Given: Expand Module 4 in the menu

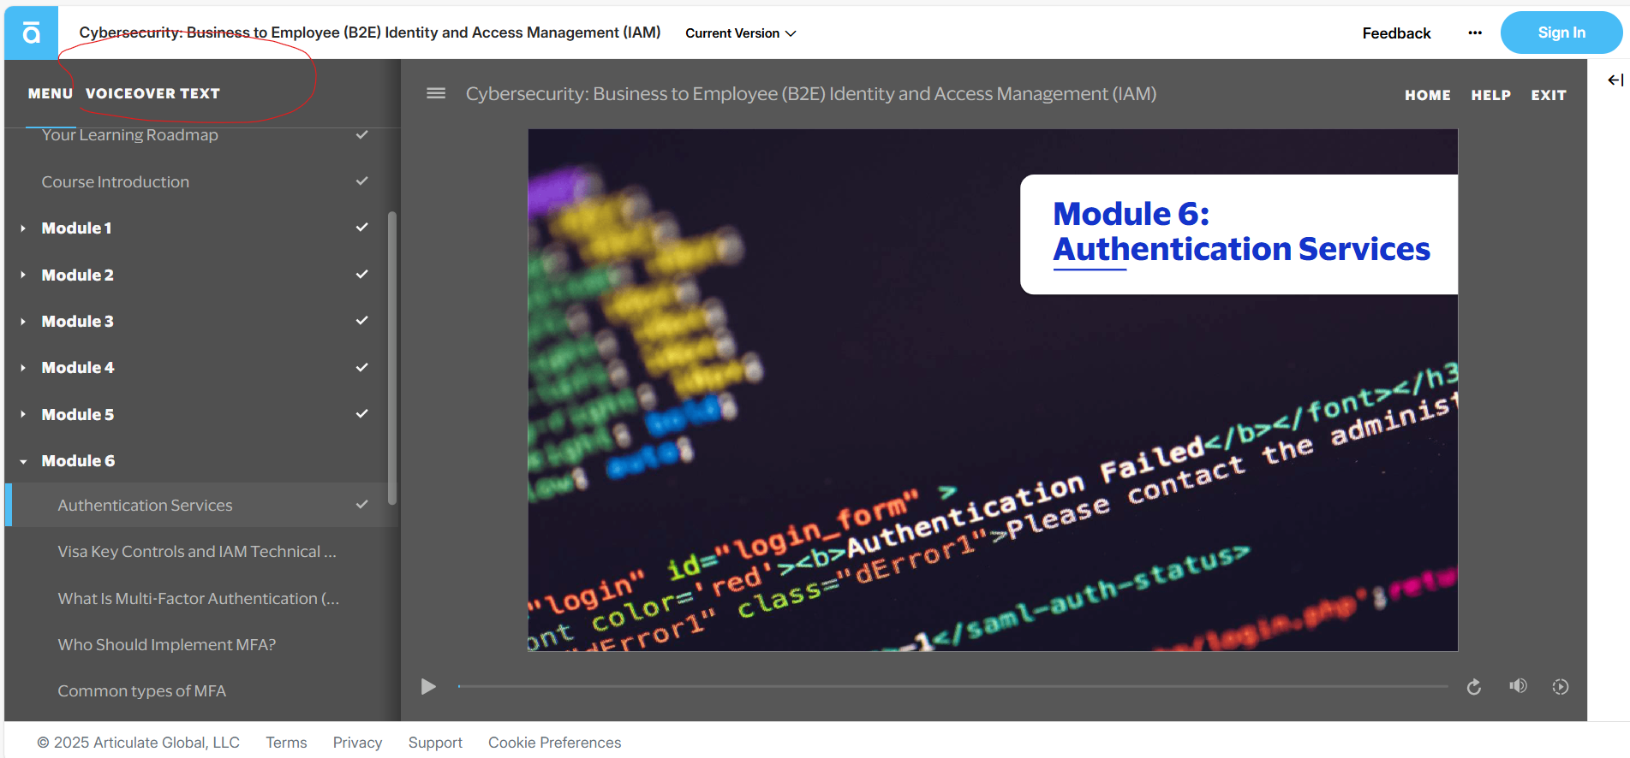Looking at the screenshot, I should point(23,368).
